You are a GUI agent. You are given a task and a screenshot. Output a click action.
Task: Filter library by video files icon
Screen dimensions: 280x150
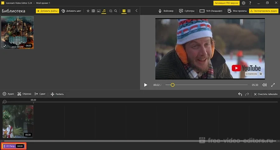point(93,11)
